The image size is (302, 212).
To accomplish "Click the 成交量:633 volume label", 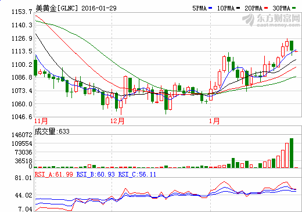I will click(x=52, y=131).
